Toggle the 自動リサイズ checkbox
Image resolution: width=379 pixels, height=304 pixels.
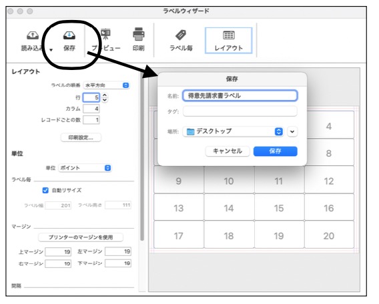point(45,190)
